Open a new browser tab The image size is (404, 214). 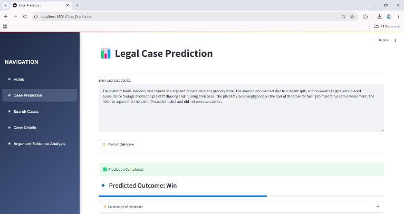coord(77,5)
